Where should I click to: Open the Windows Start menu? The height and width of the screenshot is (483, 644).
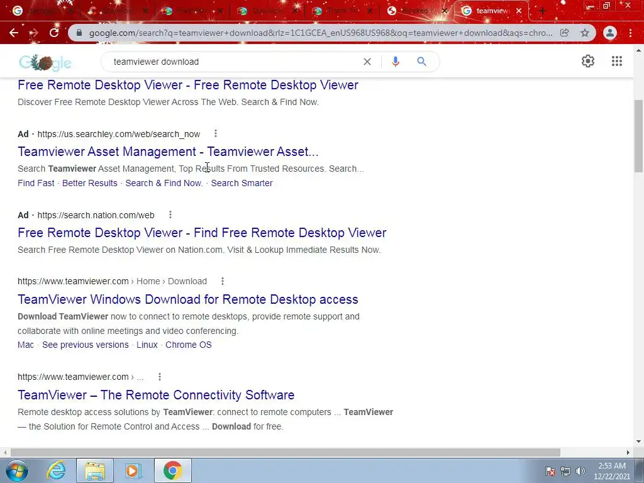coord(17,470)
